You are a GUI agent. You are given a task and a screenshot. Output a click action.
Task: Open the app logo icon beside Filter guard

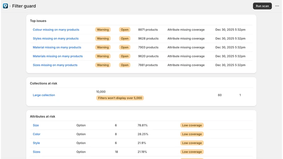point(5,6)
